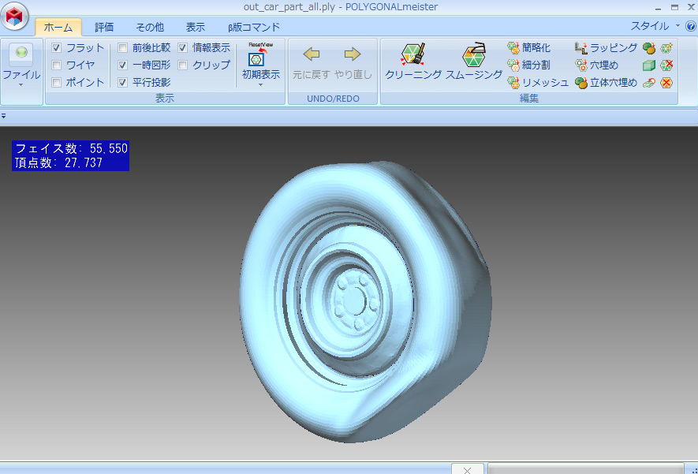Click the 編集 group label

point(529,99)
